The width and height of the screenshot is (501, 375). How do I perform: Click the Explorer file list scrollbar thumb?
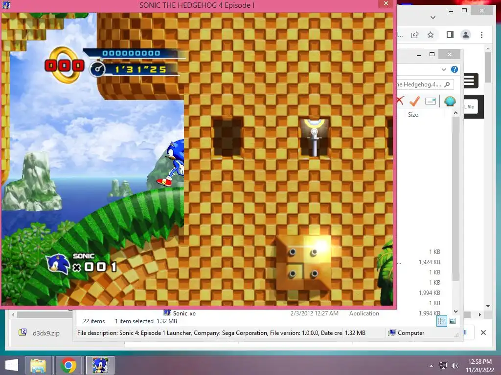click(456, 198)
